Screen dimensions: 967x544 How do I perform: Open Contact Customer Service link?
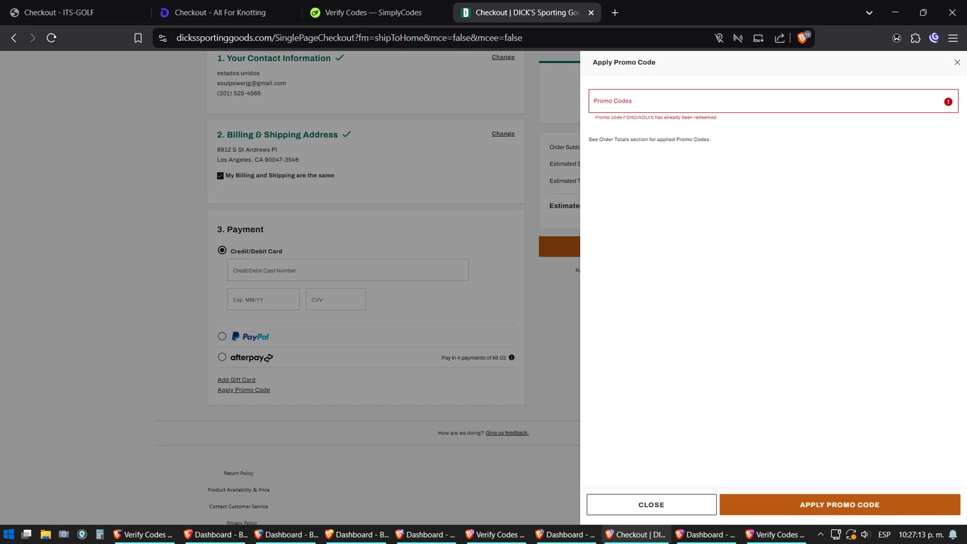point(239,507)
